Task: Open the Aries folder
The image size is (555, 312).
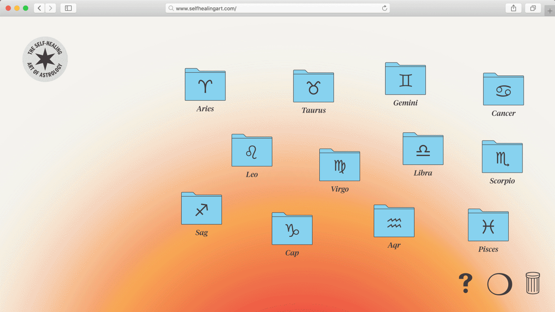Action: [205, 84]
